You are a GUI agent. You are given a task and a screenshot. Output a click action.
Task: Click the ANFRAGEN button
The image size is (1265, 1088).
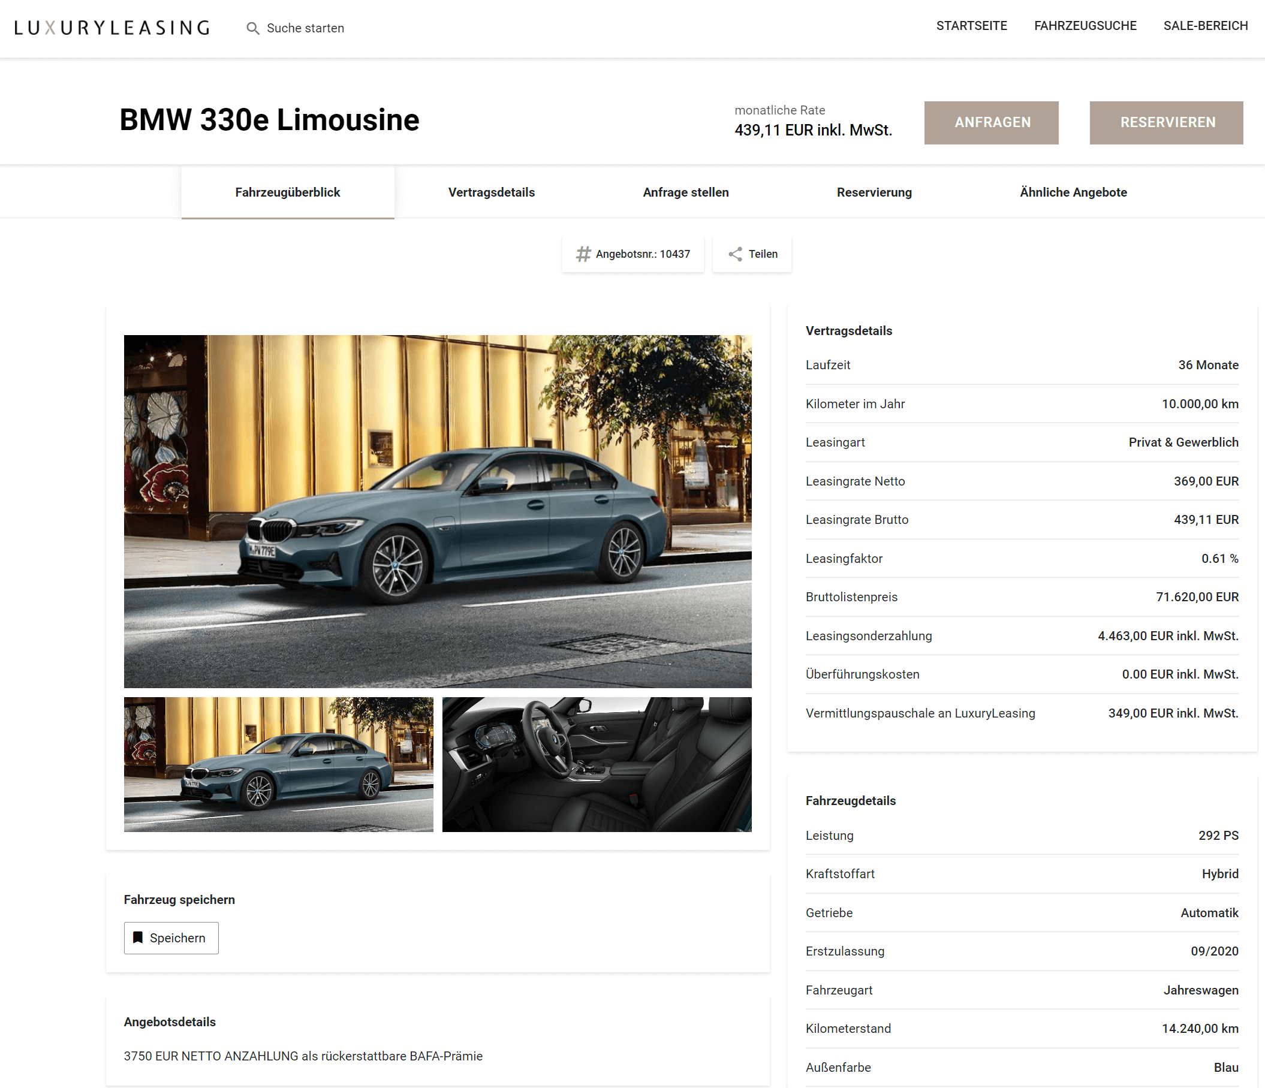(991, 123)
